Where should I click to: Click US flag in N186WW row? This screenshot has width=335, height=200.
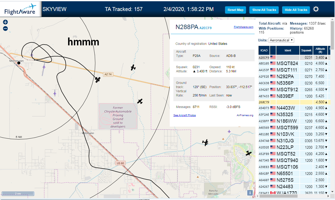[273, 121]
